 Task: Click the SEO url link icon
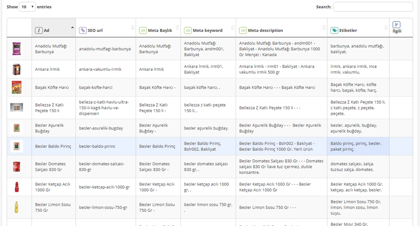click(x=83, y=30)
